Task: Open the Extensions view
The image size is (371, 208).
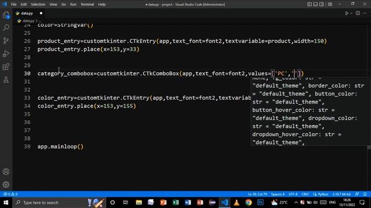Action: (6, 67)
